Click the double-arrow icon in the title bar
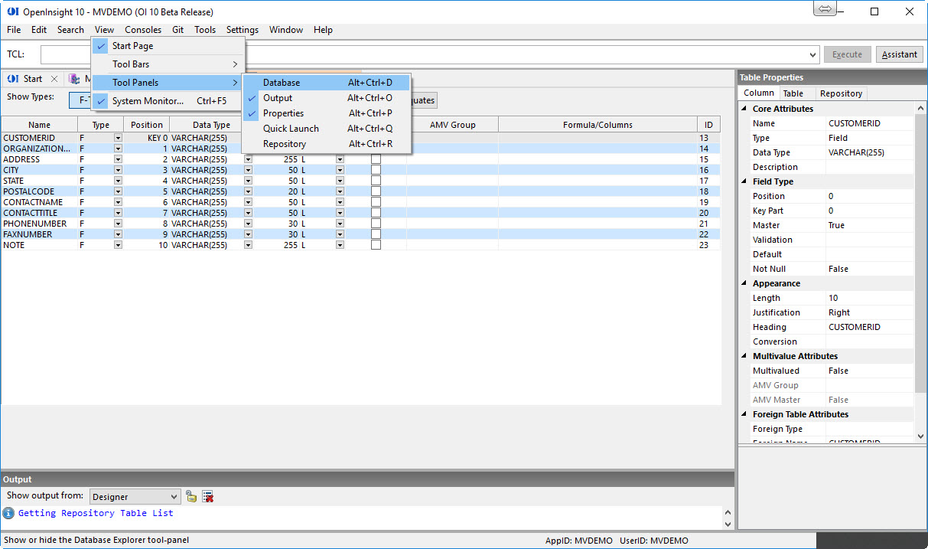928x549 pixels. pyautogui.click(x=825, y=9)
